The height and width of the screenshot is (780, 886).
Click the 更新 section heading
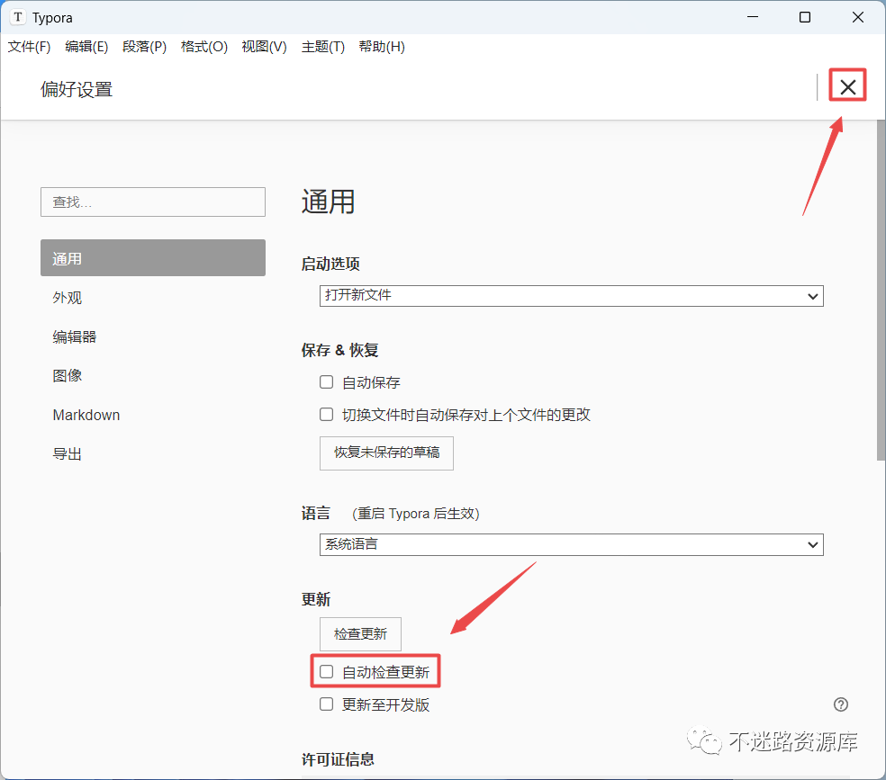(x=315, y=599)
